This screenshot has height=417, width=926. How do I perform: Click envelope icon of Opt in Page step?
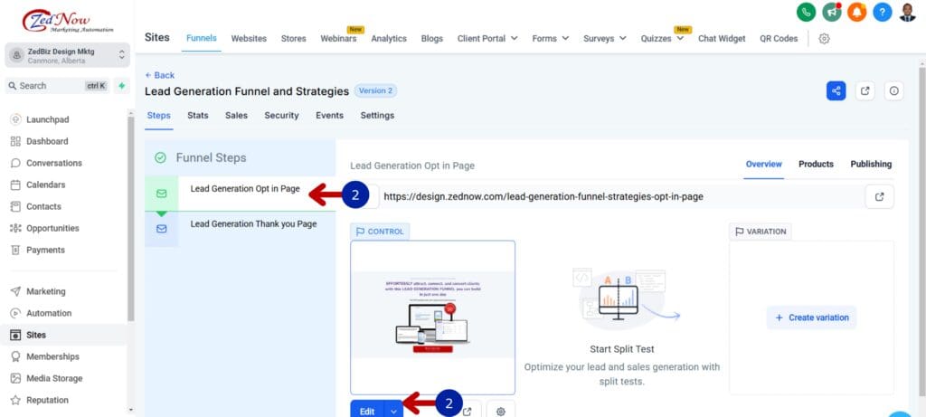[161, 194]
